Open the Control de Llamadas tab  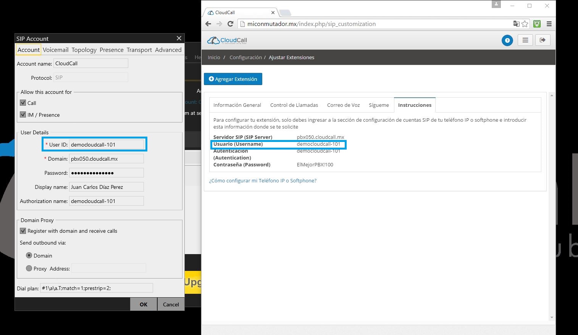tap(294, 105)
